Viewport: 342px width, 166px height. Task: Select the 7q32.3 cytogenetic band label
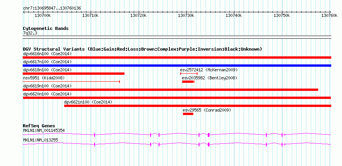click(x=30, y=33)
